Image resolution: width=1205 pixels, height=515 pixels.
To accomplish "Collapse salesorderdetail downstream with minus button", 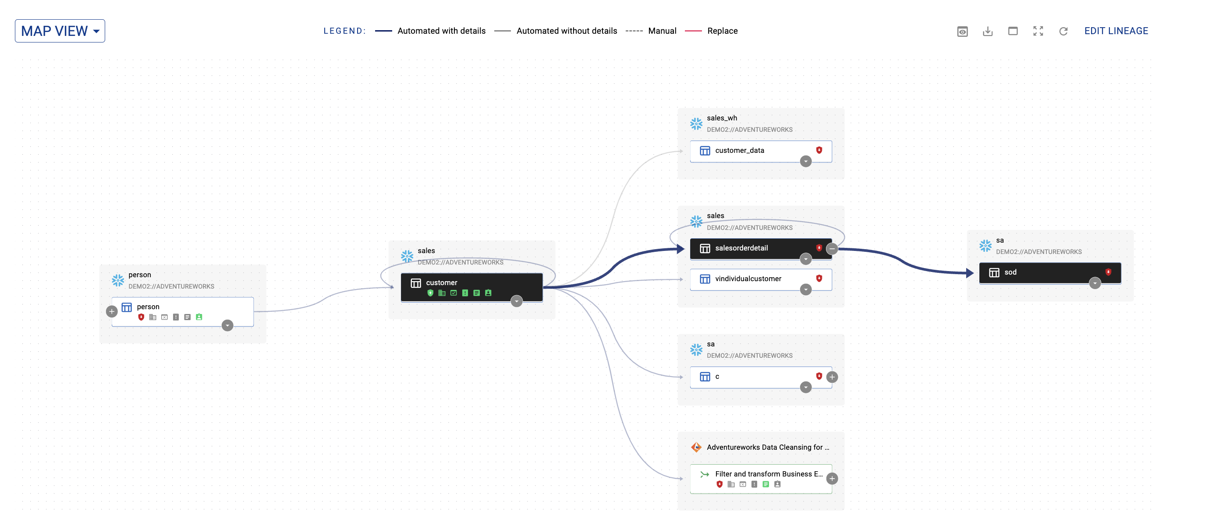I will tap(832, 249).
